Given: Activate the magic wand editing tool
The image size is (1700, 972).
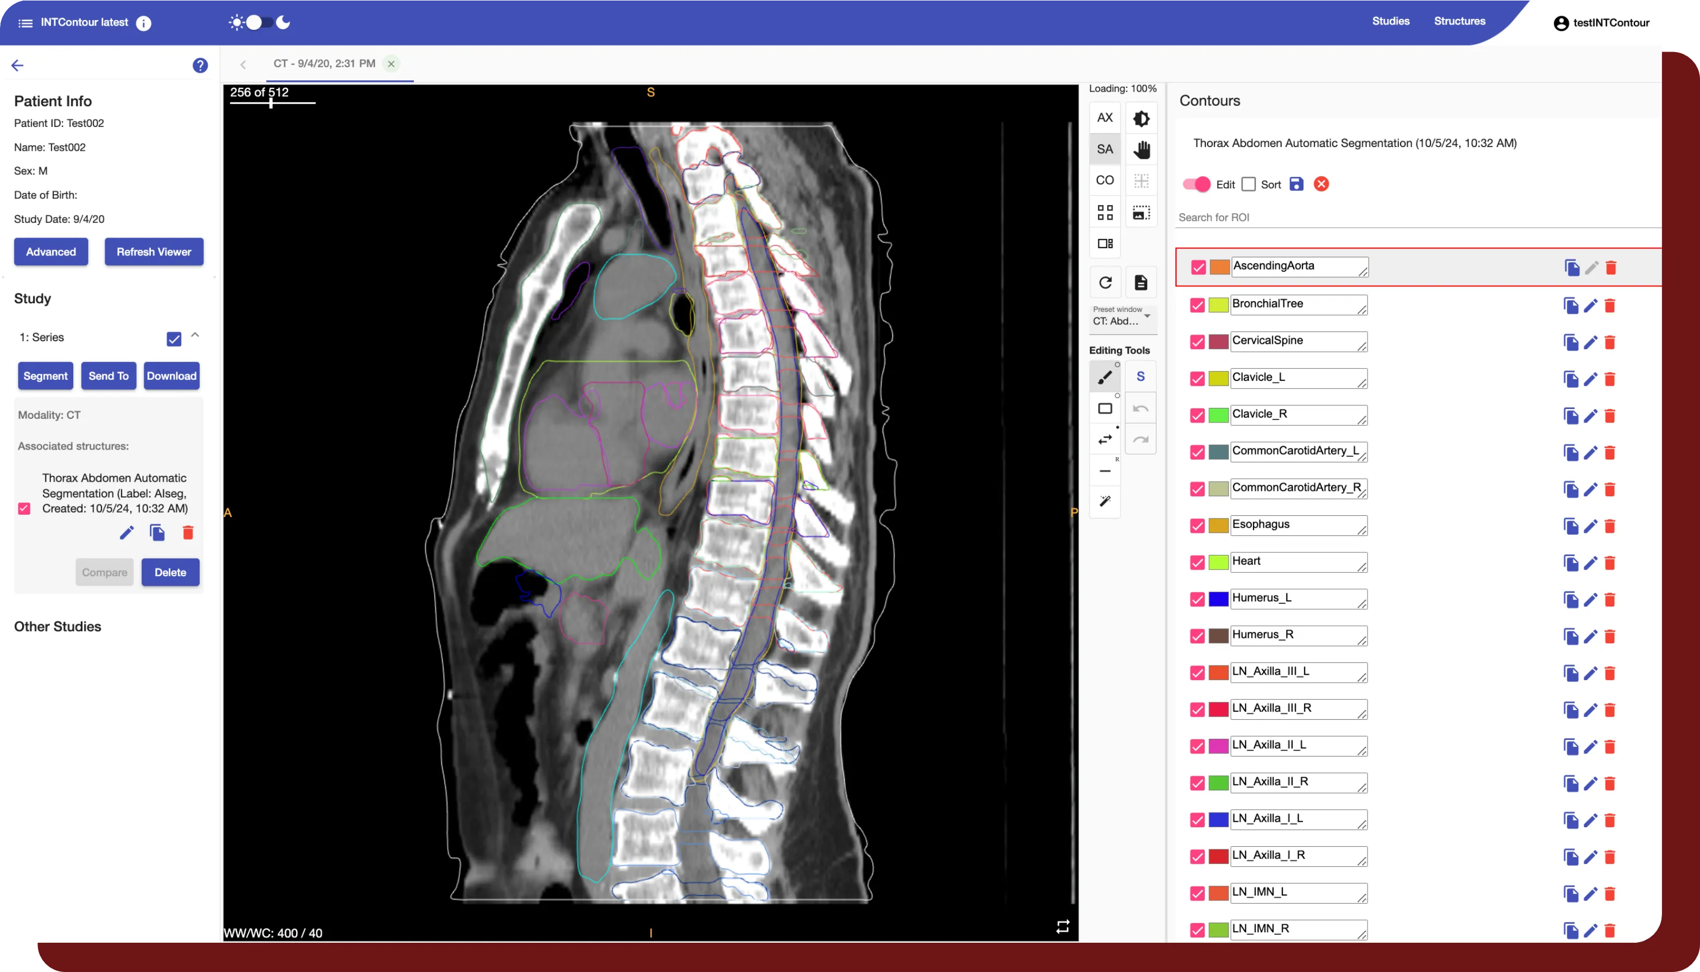Looking at the screenshot, I should pyautogui.click(x=1104, y=502).
